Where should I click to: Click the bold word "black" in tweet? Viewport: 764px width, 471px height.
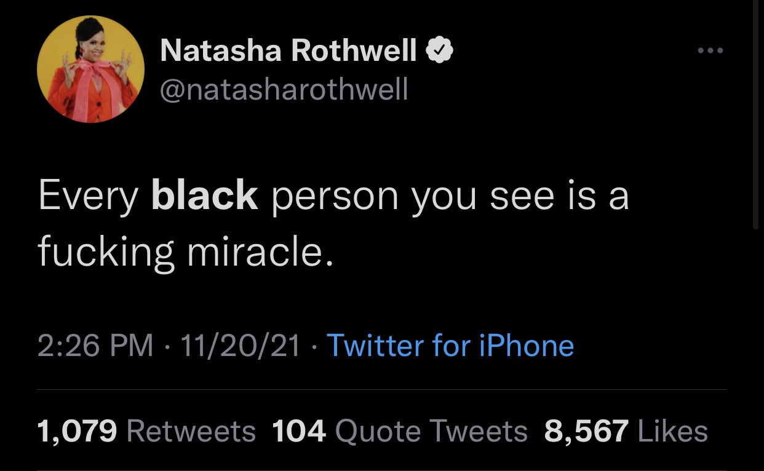[x=204, y=197]
